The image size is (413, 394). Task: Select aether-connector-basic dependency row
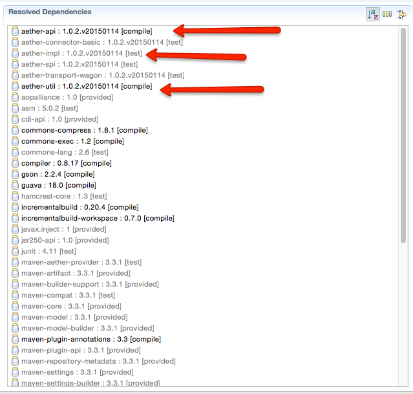102,42
